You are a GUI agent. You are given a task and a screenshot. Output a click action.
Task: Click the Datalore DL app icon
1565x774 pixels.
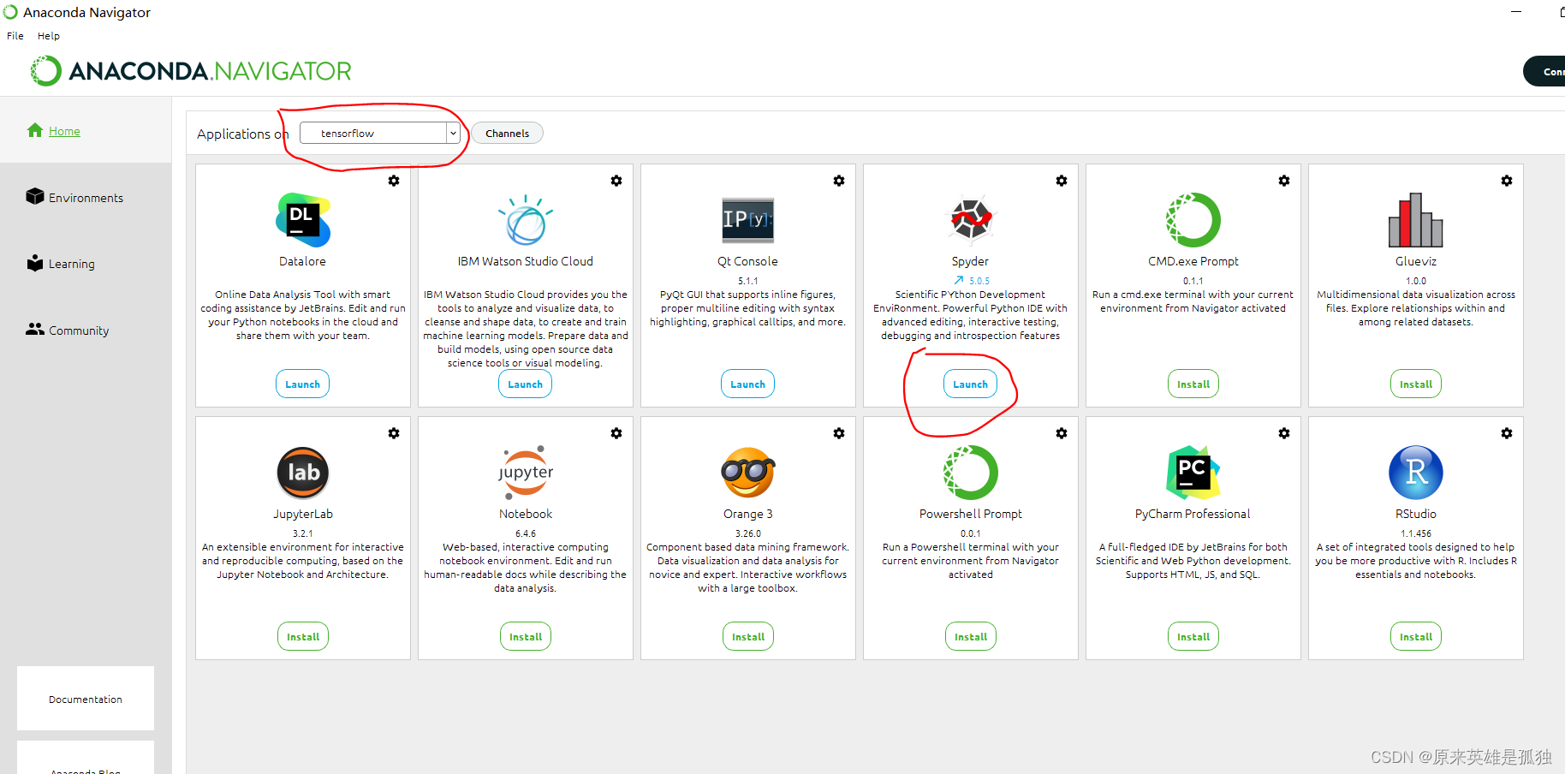pos(303,220)
